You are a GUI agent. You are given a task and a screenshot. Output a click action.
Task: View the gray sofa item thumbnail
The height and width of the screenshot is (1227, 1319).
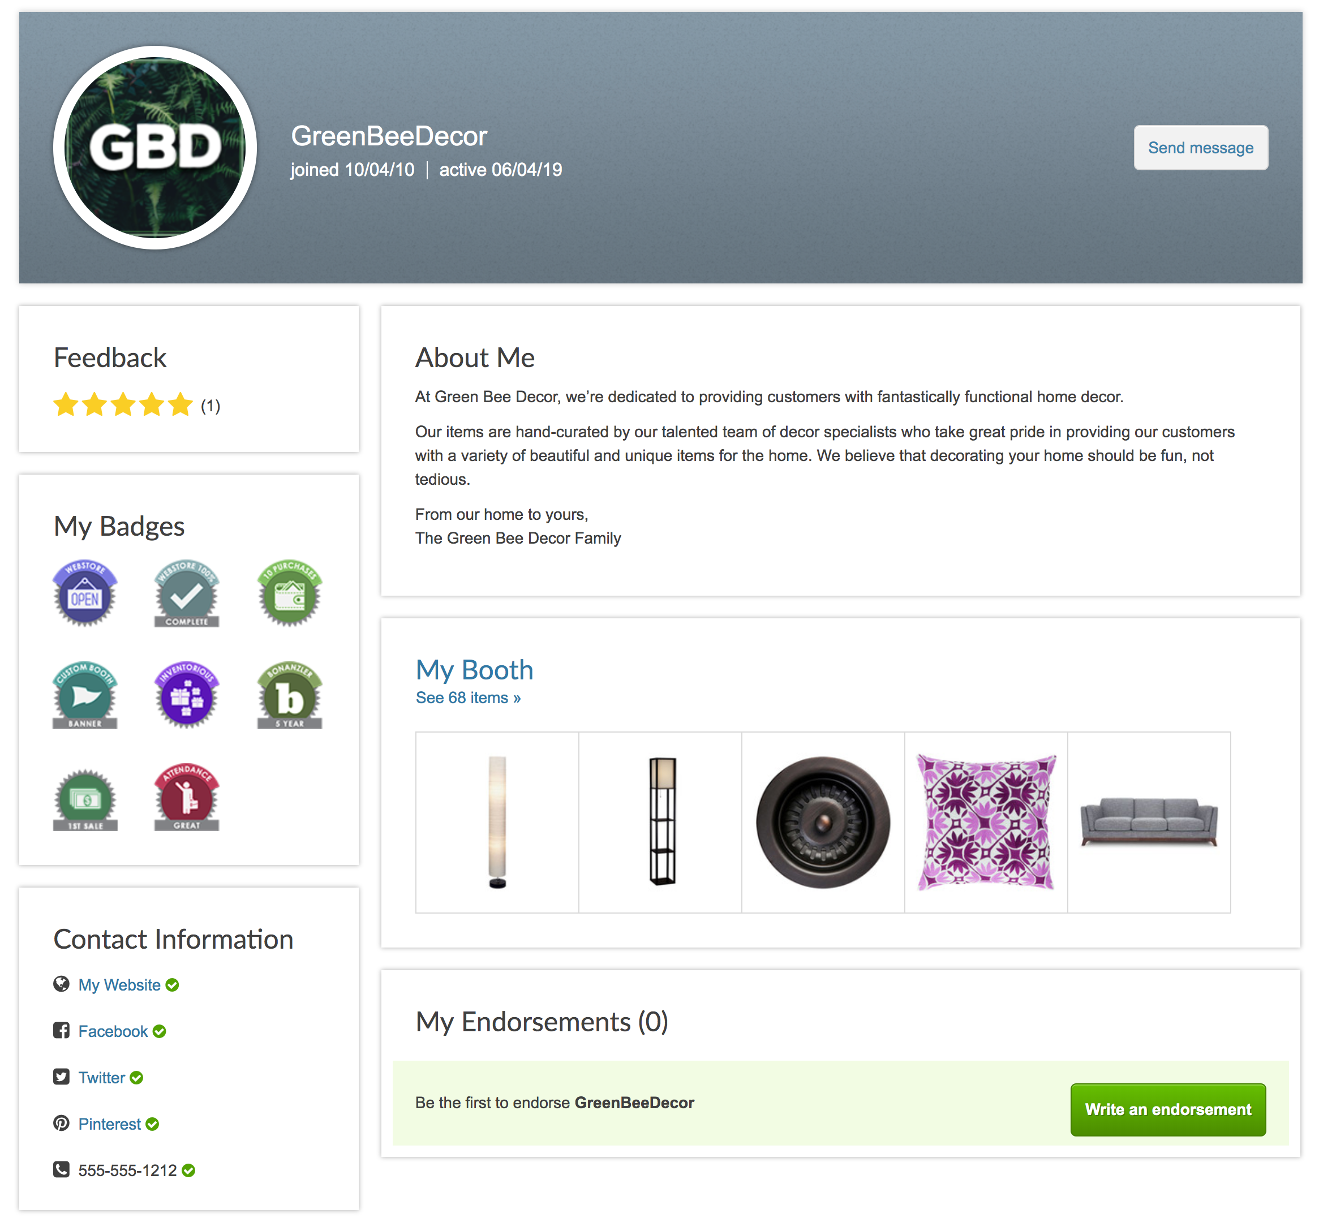tap(1149, 823)
